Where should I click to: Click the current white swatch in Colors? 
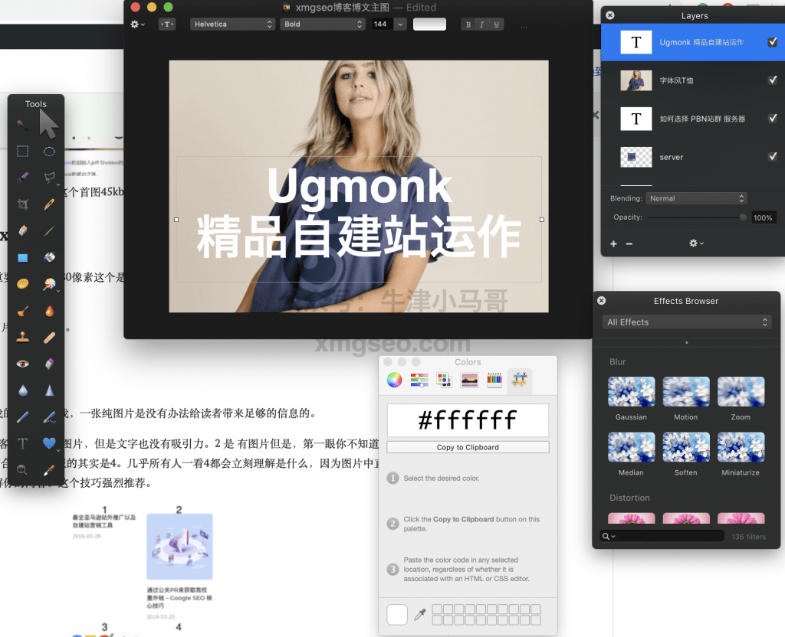pyautogui.click(x=397, y=615)
